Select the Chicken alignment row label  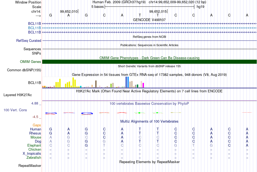(x=35, y=149)
